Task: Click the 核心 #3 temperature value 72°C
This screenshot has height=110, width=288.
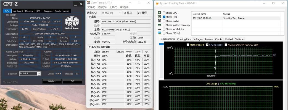Action: coord(112,72)
